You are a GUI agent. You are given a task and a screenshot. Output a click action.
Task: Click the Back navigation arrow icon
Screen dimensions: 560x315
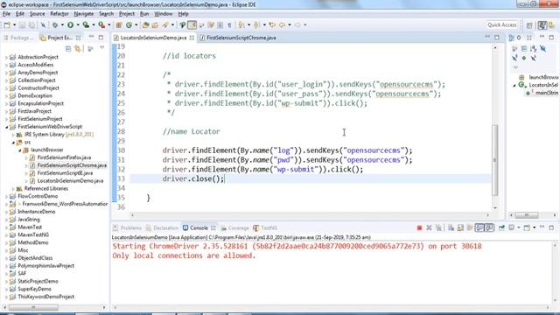coord(282,25)
